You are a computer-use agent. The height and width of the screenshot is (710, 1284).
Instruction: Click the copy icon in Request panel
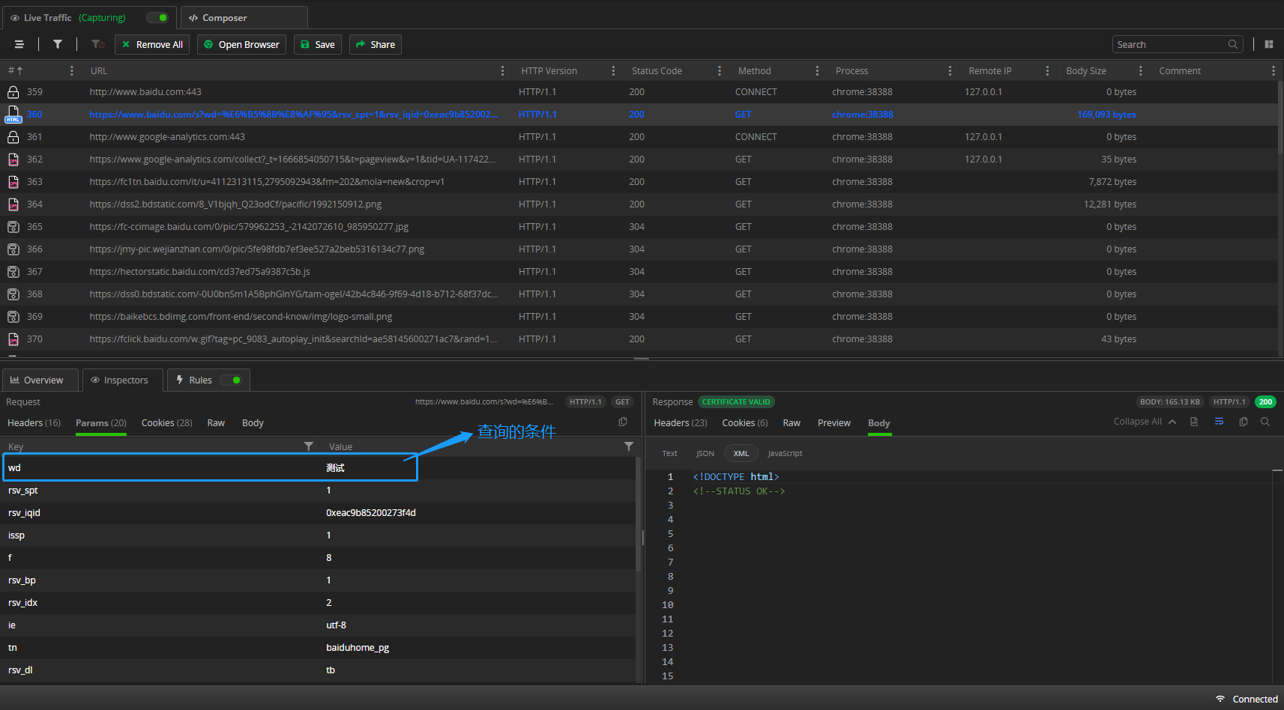click(623, 422)
